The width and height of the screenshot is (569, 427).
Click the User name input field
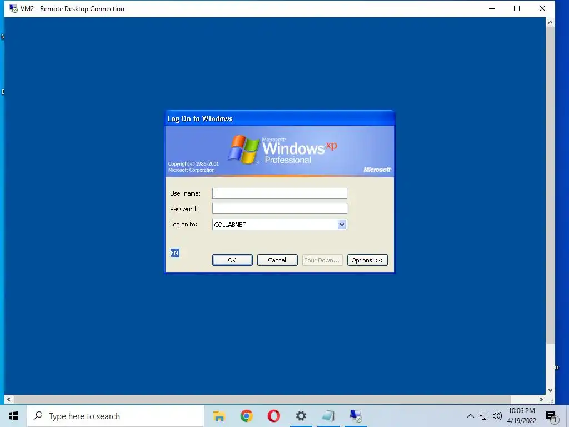pos(279,193)
